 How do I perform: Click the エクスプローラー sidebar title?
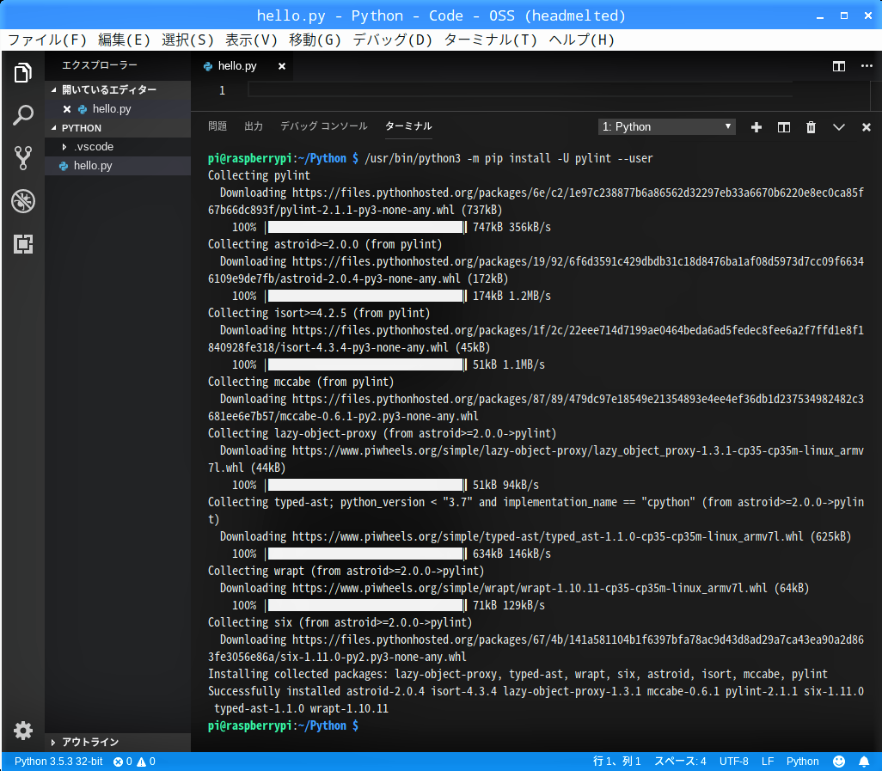tap(100, 65)
